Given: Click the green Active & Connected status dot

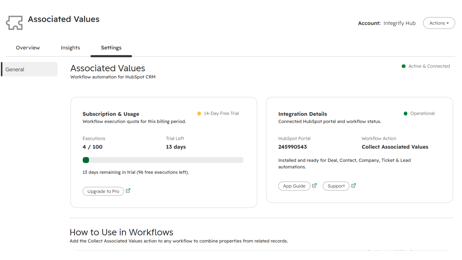Looking at the screenshot, I should (x=403, y=66).
